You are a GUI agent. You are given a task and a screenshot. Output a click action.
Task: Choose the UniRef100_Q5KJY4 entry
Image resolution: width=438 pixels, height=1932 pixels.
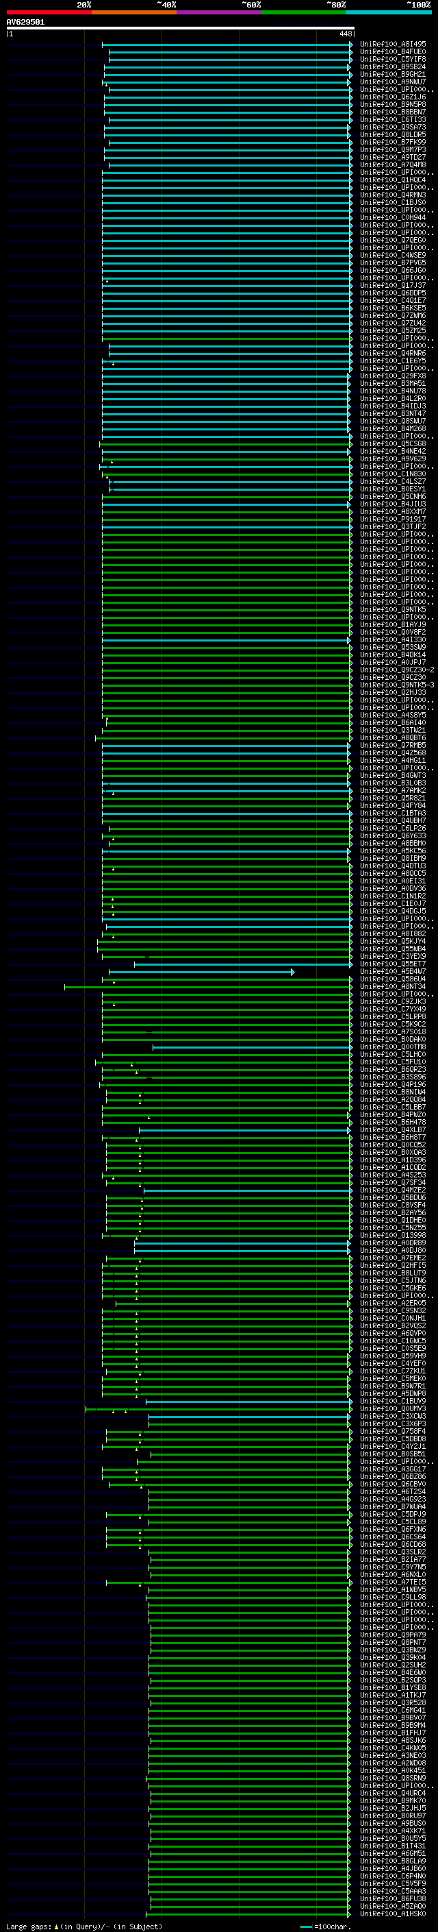click(x=393, y=941)
